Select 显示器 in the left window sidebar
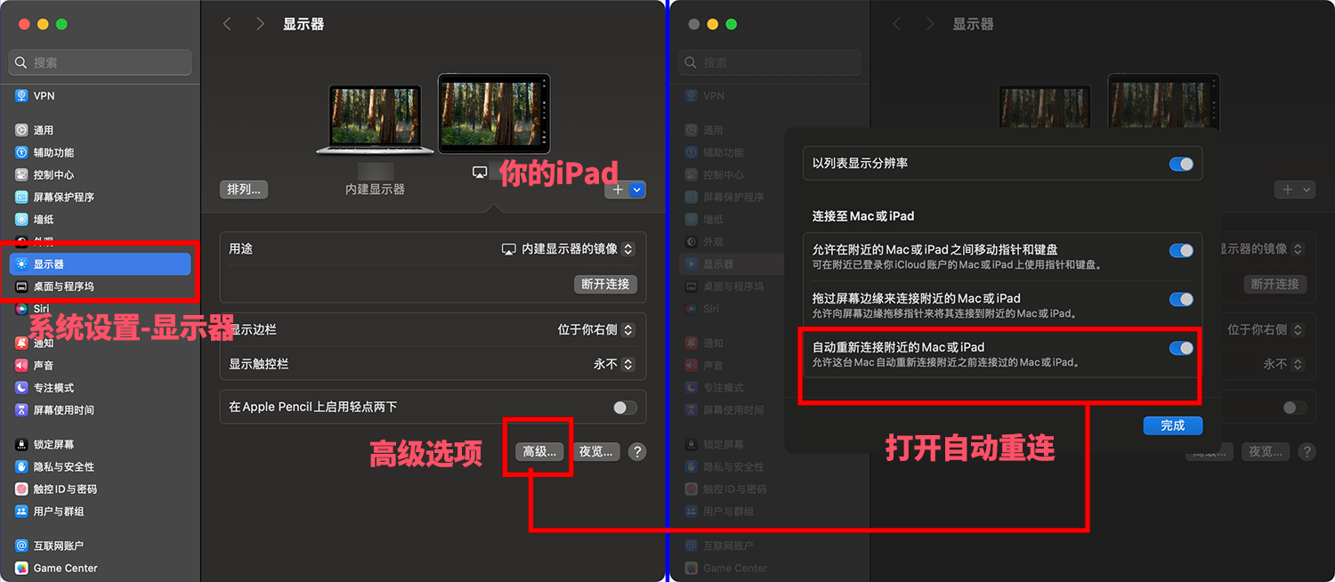 [x=100, y=264]
